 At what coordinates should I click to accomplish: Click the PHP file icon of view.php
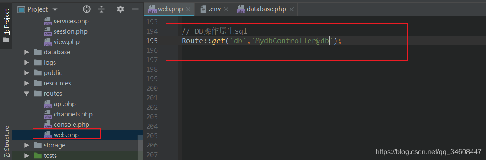[48, 42]
